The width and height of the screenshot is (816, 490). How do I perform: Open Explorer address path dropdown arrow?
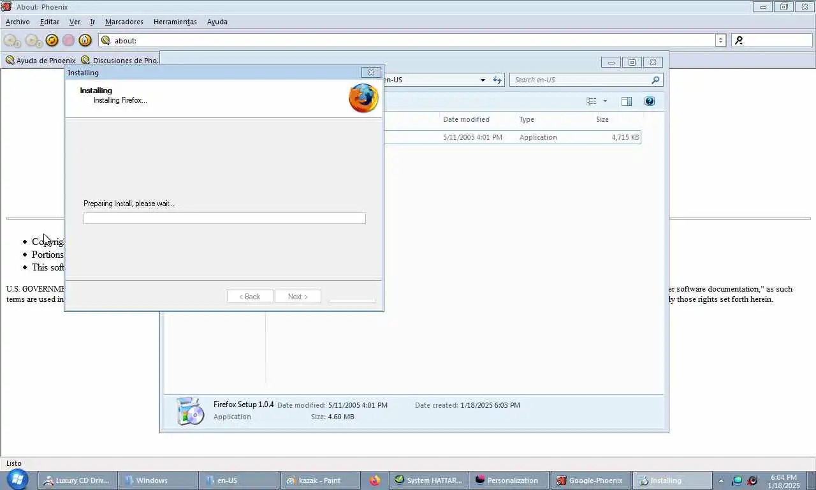483,80
